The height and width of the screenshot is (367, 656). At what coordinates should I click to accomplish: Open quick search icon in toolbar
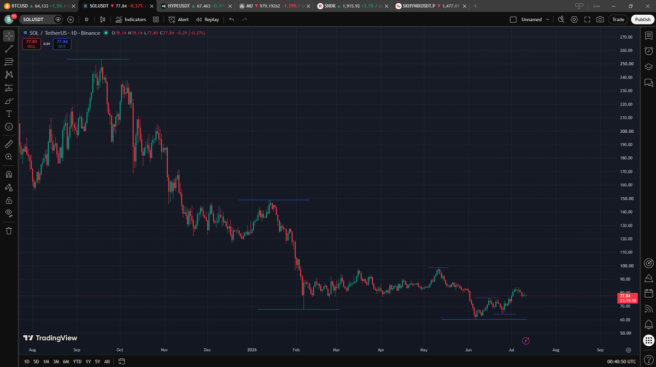click(x=561, y=19)
